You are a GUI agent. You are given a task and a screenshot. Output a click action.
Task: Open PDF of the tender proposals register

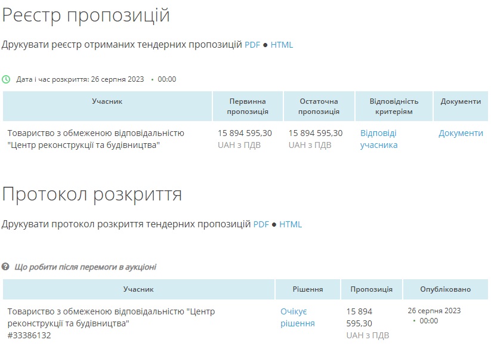[252, 45]
